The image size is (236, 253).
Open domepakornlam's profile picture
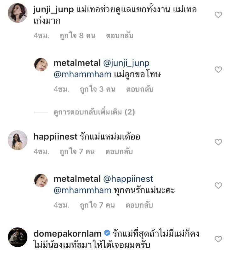click(x=17, y=237)
